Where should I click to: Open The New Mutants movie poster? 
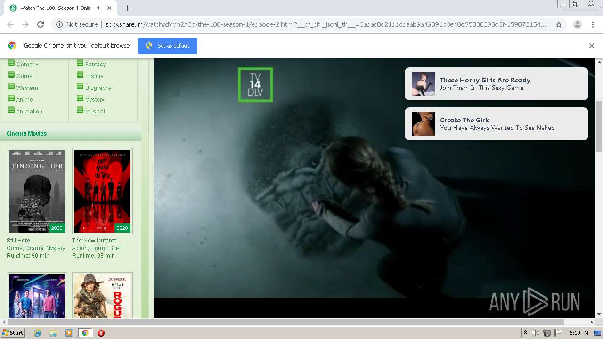102,191
